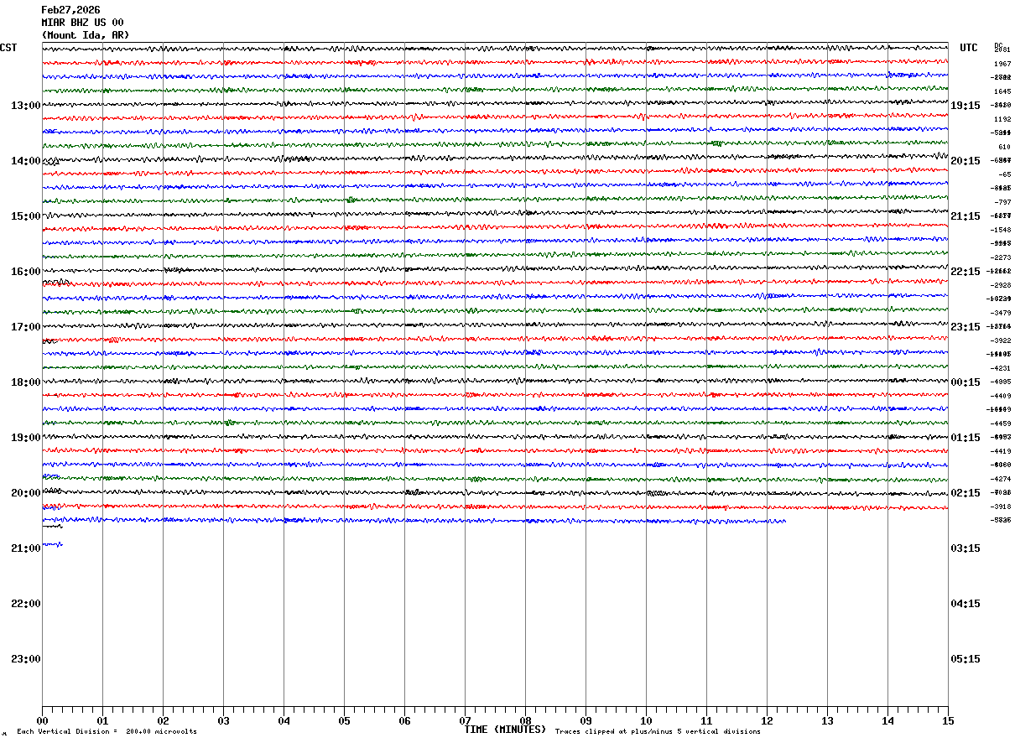
Task: Click the 23:00 CST row label
Action: coord(25,659)
